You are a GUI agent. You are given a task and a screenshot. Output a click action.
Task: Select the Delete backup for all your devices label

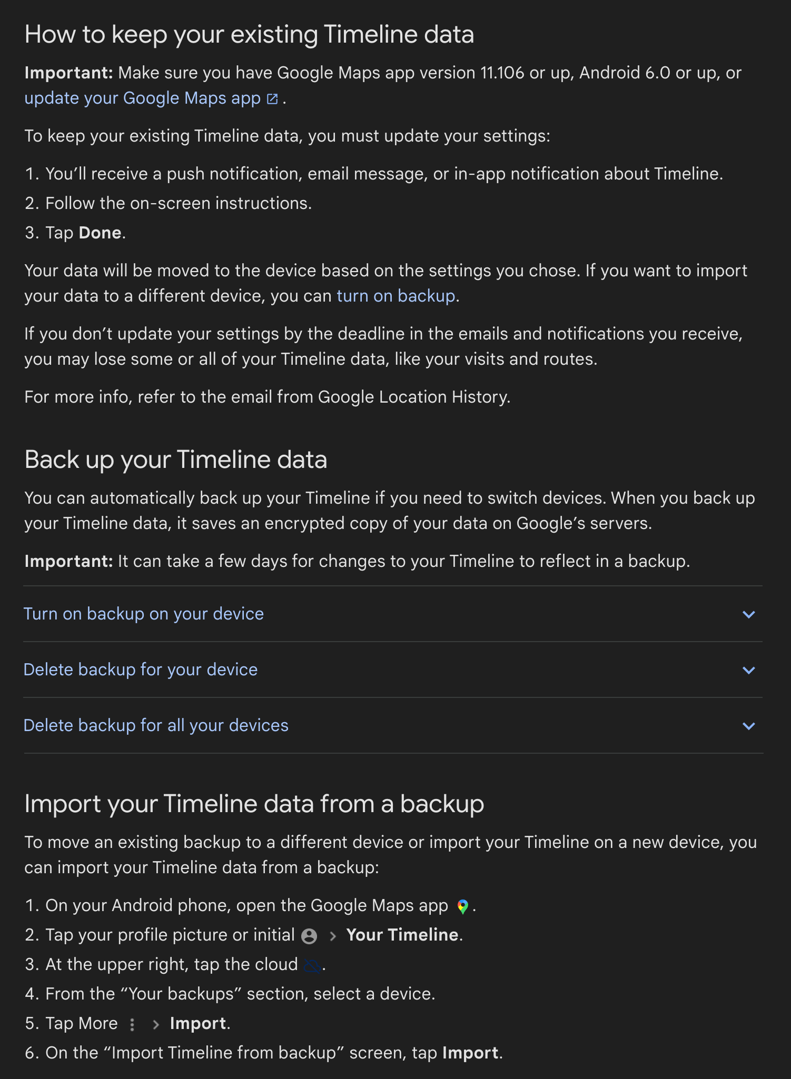tap(156, 725)
